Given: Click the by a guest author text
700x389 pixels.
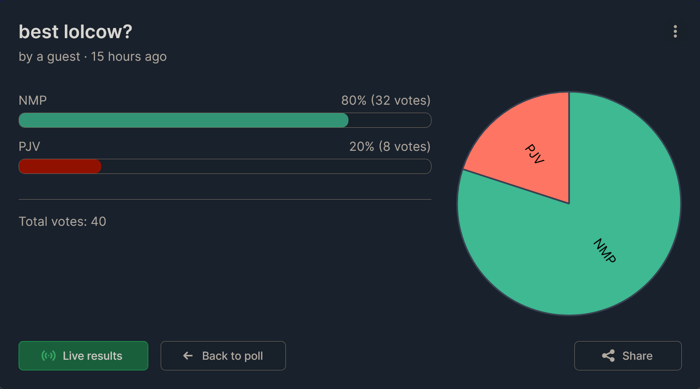Looking at the screenshot, I should point(49,57).
